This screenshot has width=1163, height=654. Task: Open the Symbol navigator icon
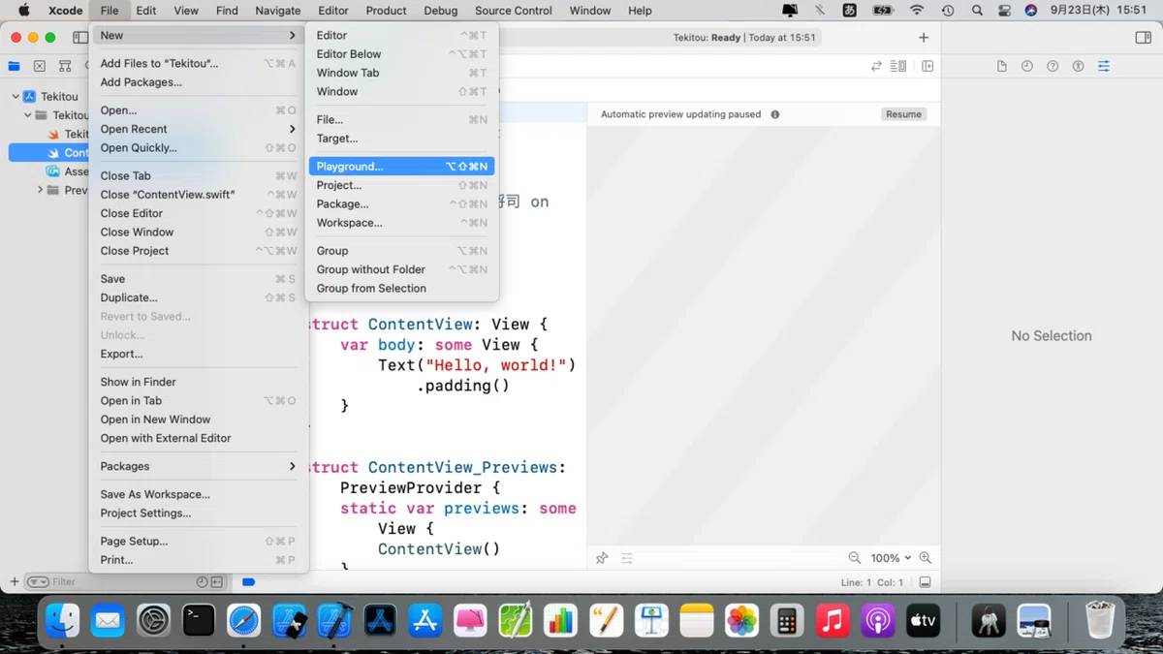pyautogui.click(x=65, y=67)
